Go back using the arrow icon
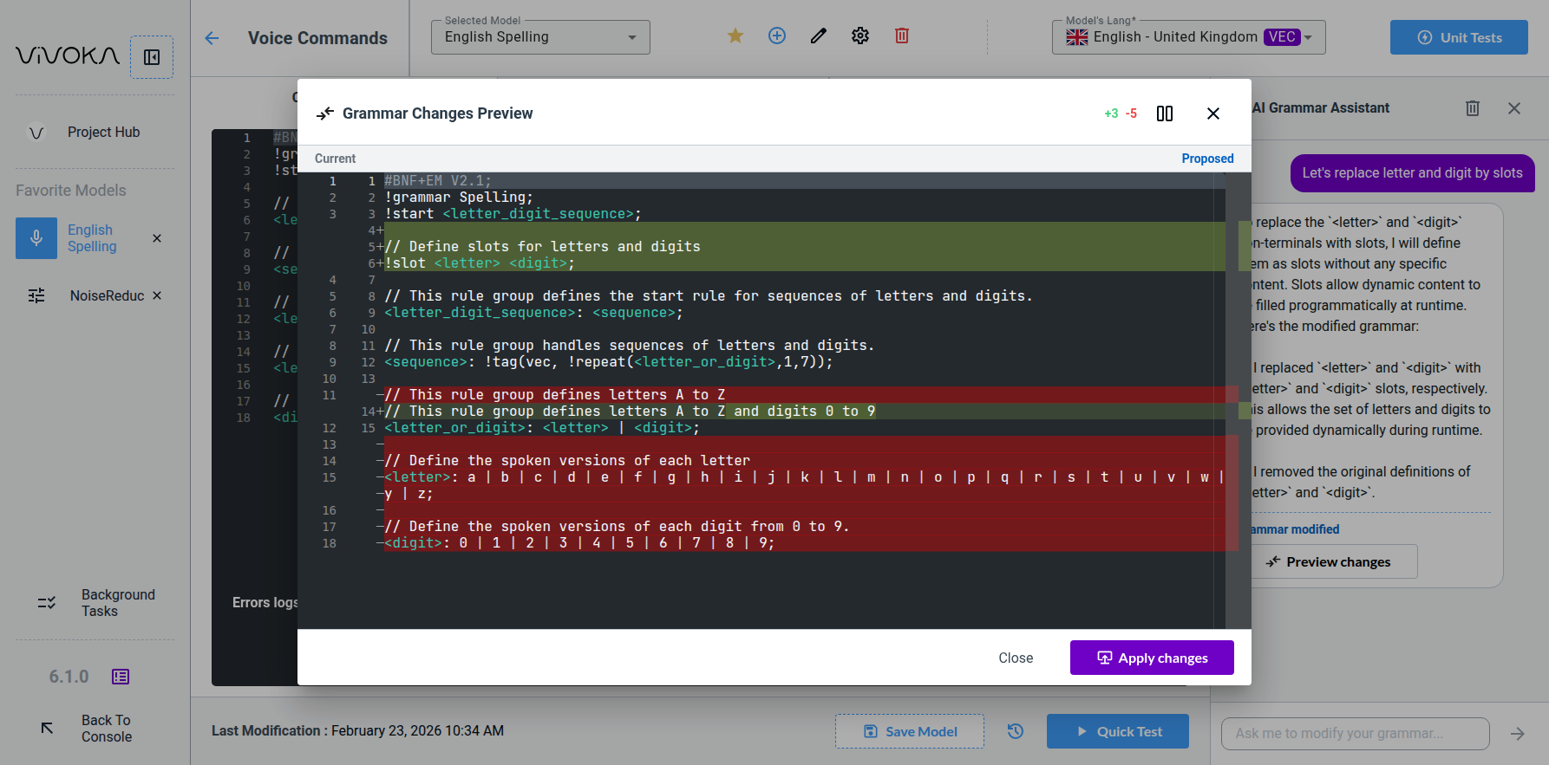 [212, 38]
